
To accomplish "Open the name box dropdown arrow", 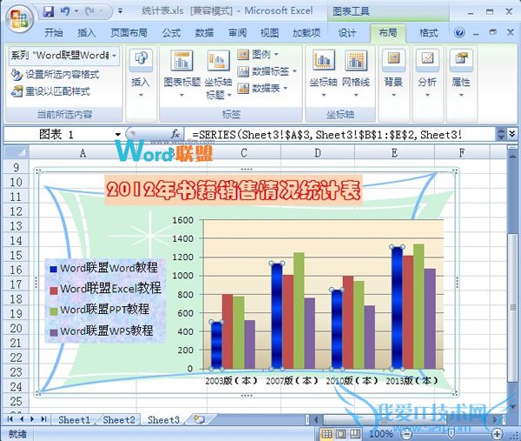I will pos(117,135).
